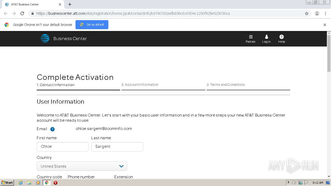Open the Chrome three-dot menu
The height and width of the screenshot is (186, 331).
click(325, 13)
